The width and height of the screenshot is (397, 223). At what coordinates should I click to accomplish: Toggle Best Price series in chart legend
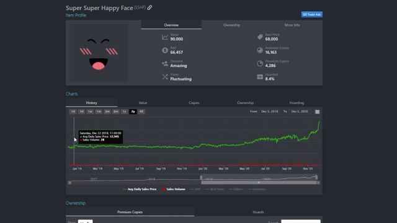(x=215, y=189)
